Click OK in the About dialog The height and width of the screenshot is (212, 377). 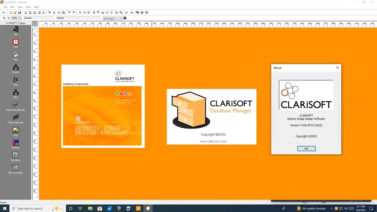point(306,149)
